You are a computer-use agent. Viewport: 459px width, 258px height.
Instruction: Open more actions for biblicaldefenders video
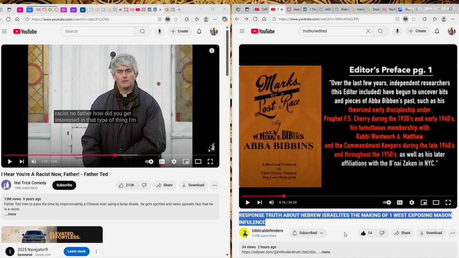coord(453,233)
